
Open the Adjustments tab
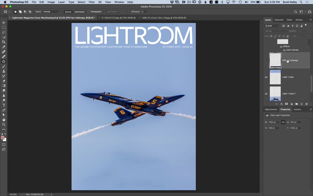click(271, 109)
